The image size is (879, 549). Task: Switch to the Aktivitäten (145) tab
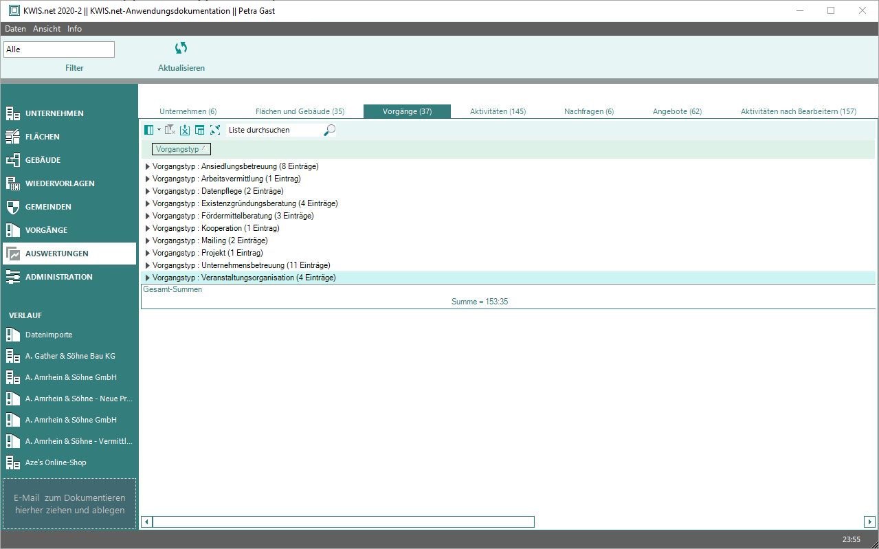[498, 111]
